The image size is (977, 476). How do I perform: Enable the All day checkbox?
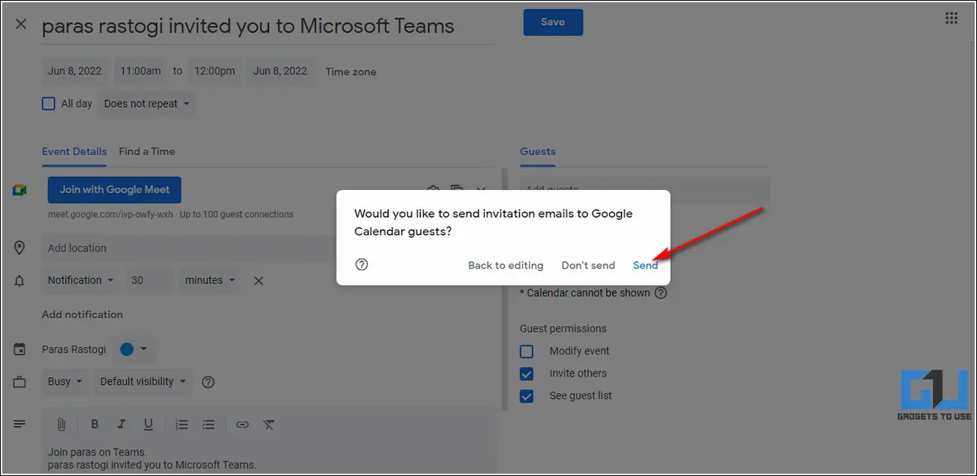coord(49,103)
